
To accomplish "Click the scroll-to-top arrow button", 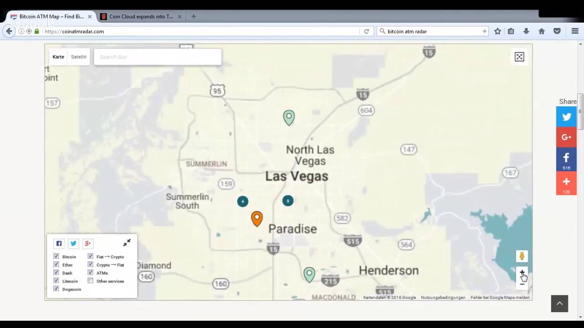I will (x=559, y=303).
